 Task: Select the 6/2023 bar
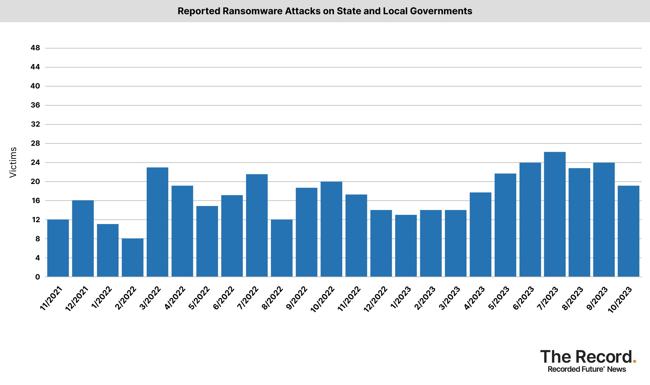(x=530, y=220)
